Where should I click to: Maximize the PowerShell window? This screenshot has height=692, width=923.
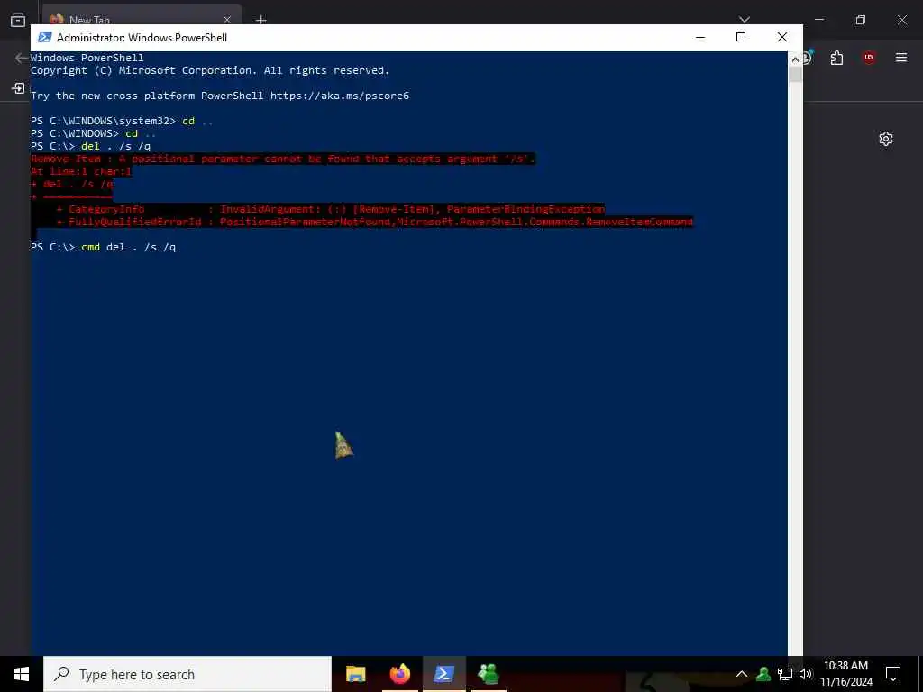pyautogui.click(x=741, y=37)
